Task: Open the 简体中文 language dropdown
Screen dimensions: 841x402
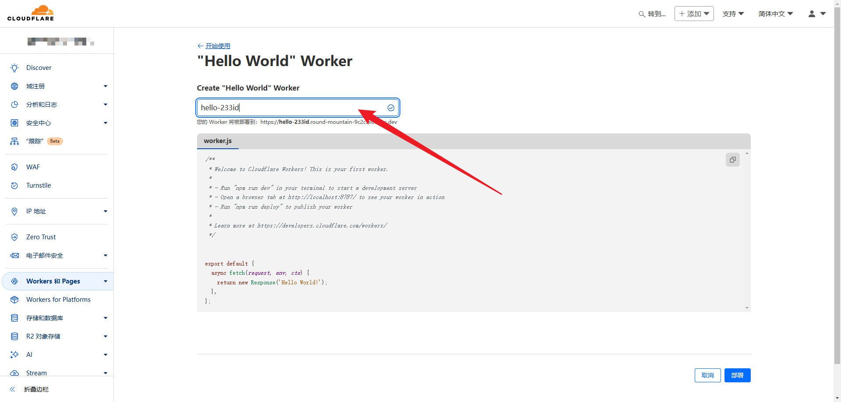Action: pos(776,14)
